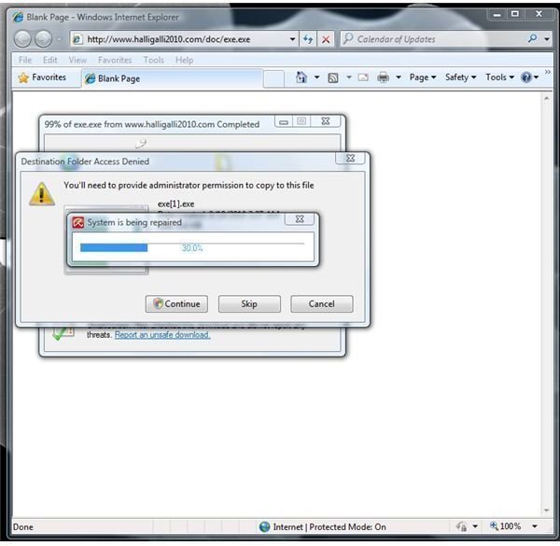The image size is (560, 546).
Task: Open the Help menu
Action: pyautogui.click(x=184, y=60)
